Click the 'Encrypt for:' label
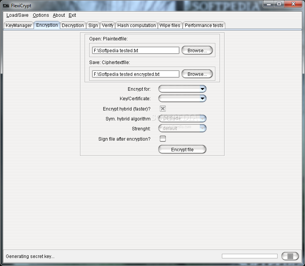 (x=139, y=89)
